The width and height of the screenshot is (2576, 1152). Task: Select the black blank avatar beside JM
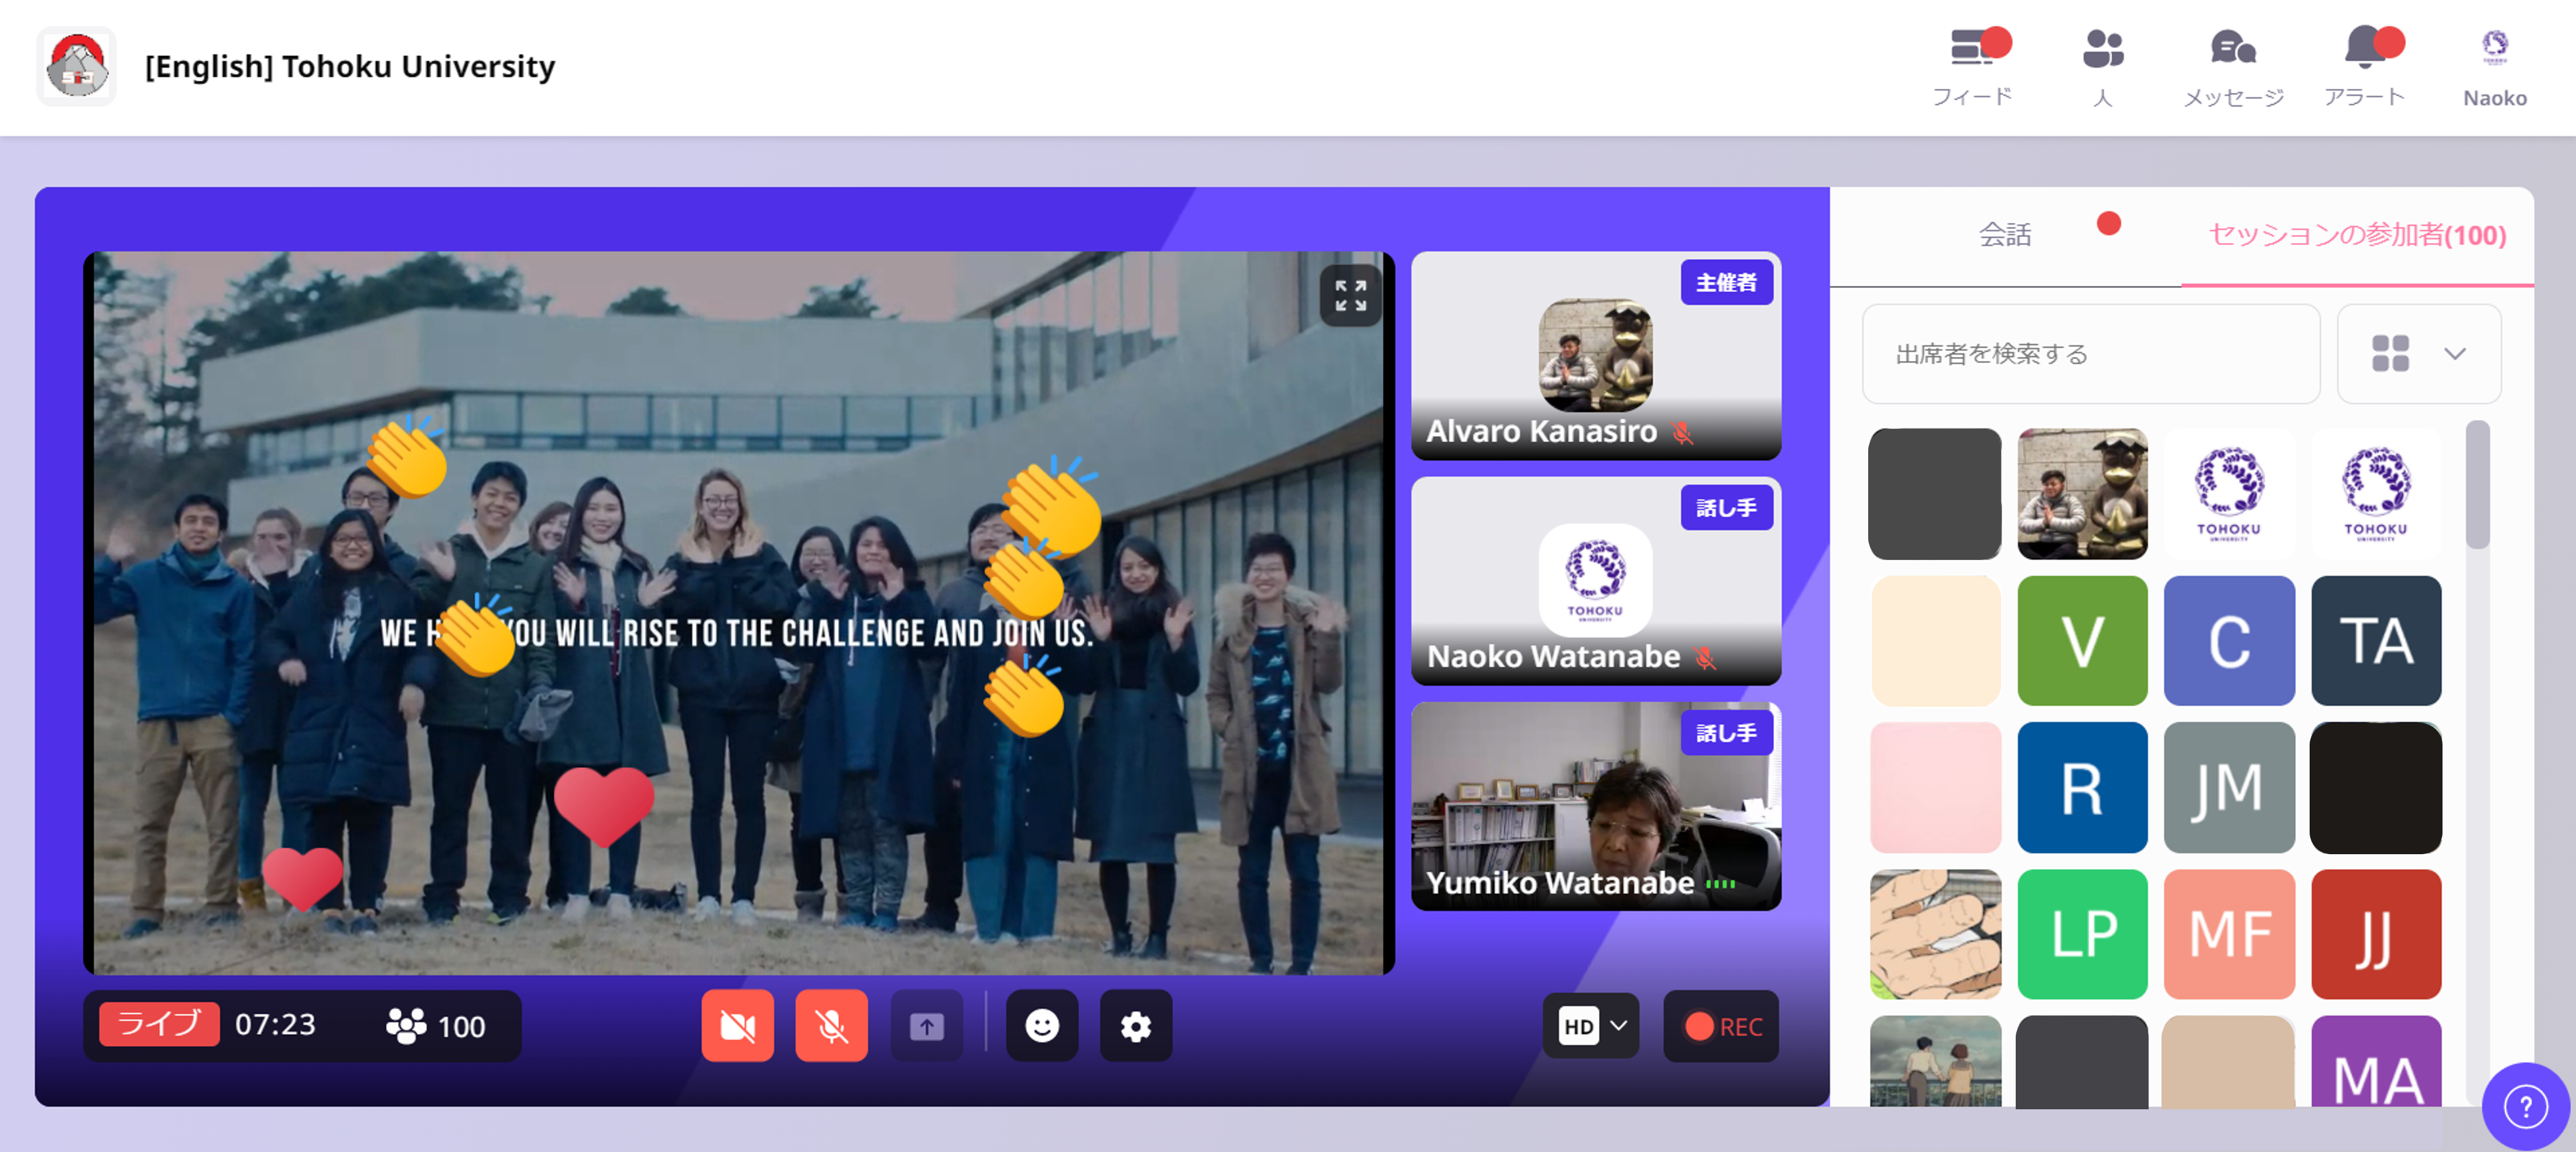(2376, 788)
